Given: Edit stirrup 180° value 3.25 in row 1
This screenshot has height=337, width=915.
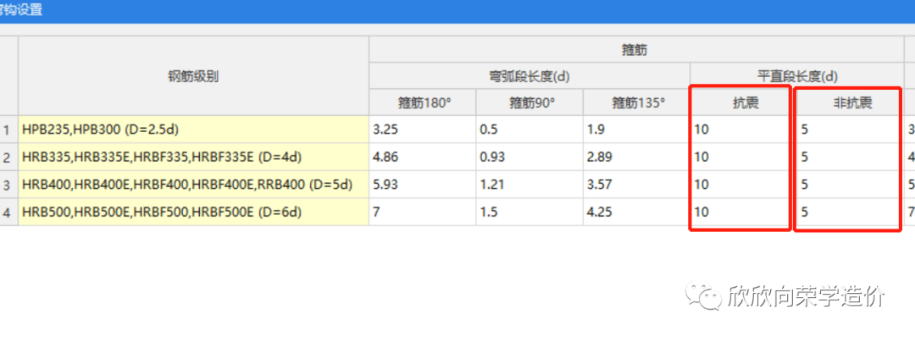Looking at the screenshot, I should [x=423, y=130].
